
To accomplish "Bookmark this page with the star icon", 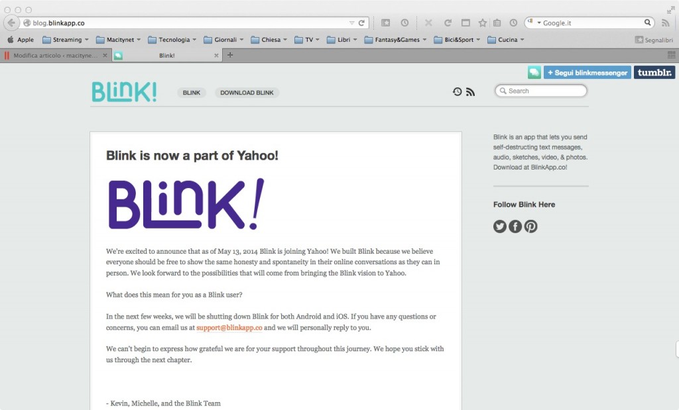I will coord(483,23).
